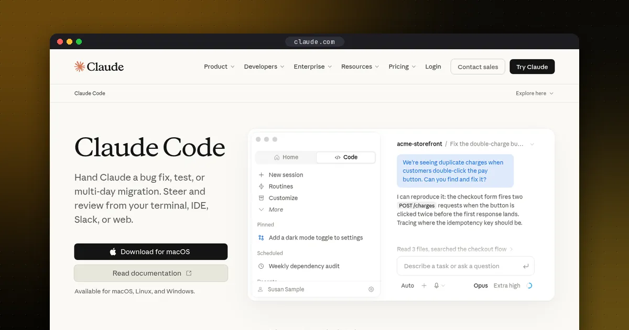Click the Contact sales button
Viewport: 629px width, 330px height.
click(478, 67)
